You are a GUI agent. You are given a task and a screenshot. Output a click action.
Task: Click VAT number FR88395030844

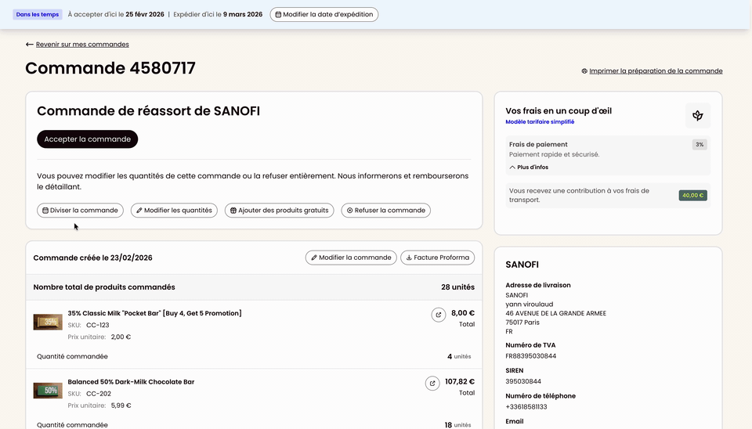531,356
